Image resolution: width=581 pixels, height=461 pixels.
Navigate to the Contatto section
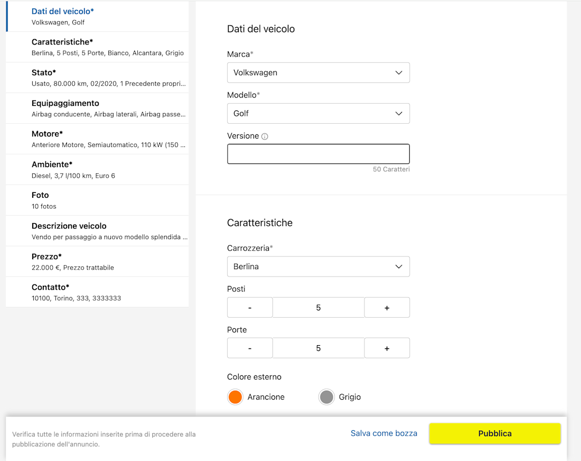pyautogui.click(x=97, y=292)
